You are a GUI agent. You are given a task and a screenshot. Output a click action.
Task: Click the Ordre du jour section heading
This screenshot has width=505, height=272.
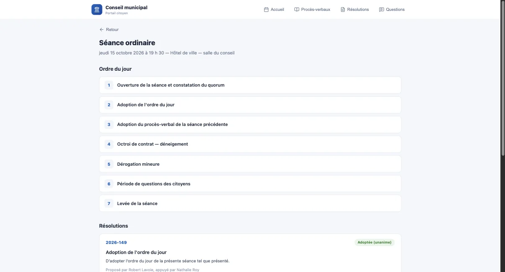(x=115, y=69)
